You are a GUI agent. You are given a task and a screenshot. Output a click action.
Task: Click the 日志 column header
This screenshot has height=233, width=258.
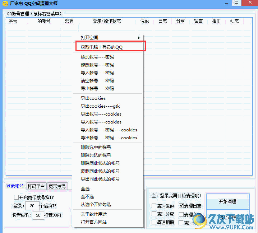click(162, 21)
